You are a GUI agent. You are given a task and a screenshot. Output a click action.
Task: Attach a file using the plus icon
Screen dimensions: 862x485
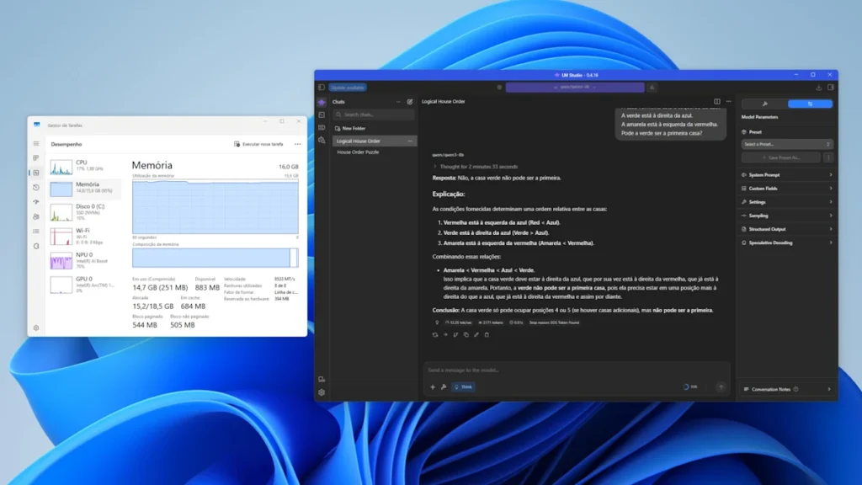point(433,387)
